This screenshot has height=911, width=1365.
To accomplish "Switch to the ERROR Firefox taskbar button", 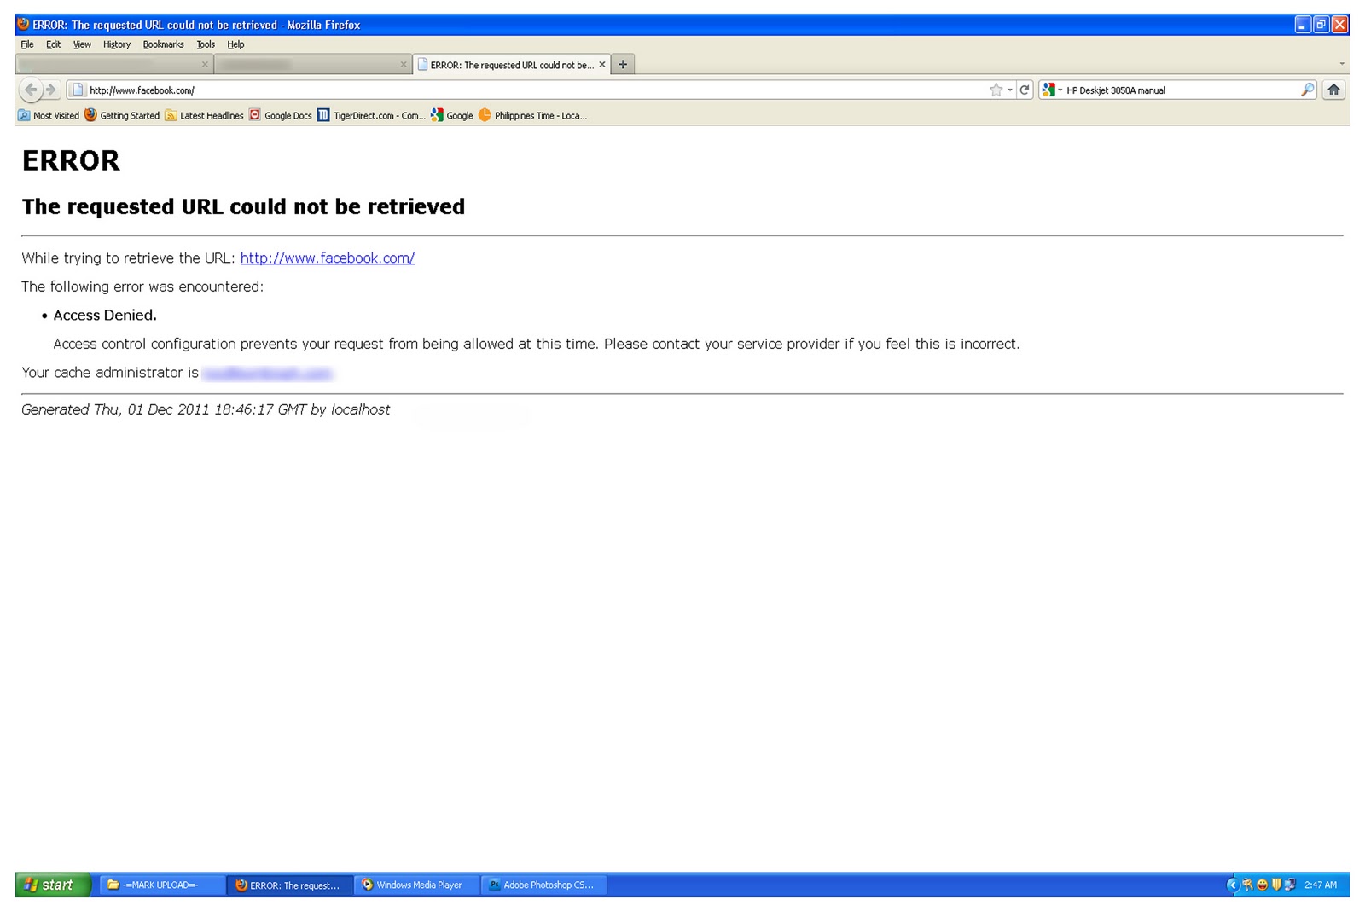I will (x=290, y=885).
